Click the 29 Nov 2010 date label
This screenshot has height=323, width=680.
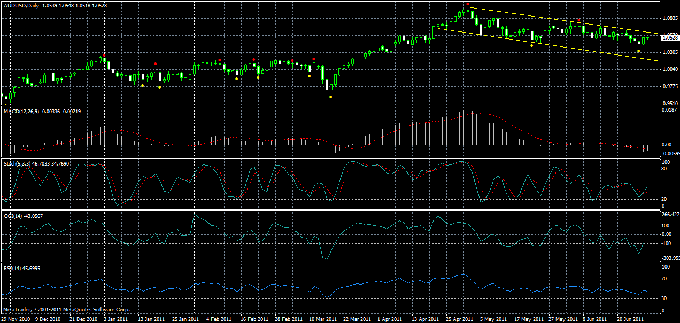pos(14,319)
